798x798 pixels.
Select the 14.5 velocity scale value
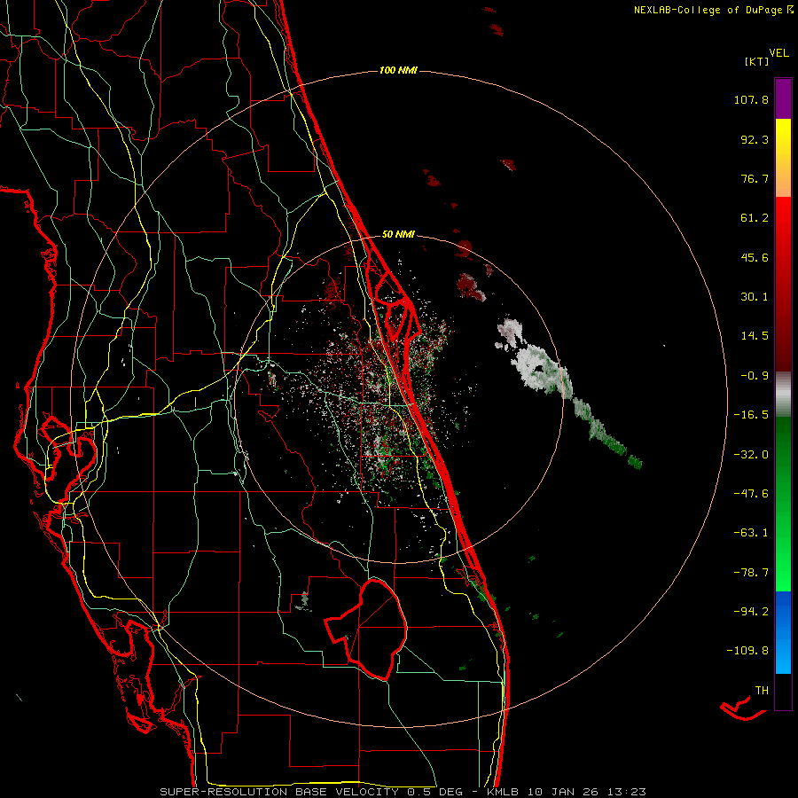(x=755, y=336)
